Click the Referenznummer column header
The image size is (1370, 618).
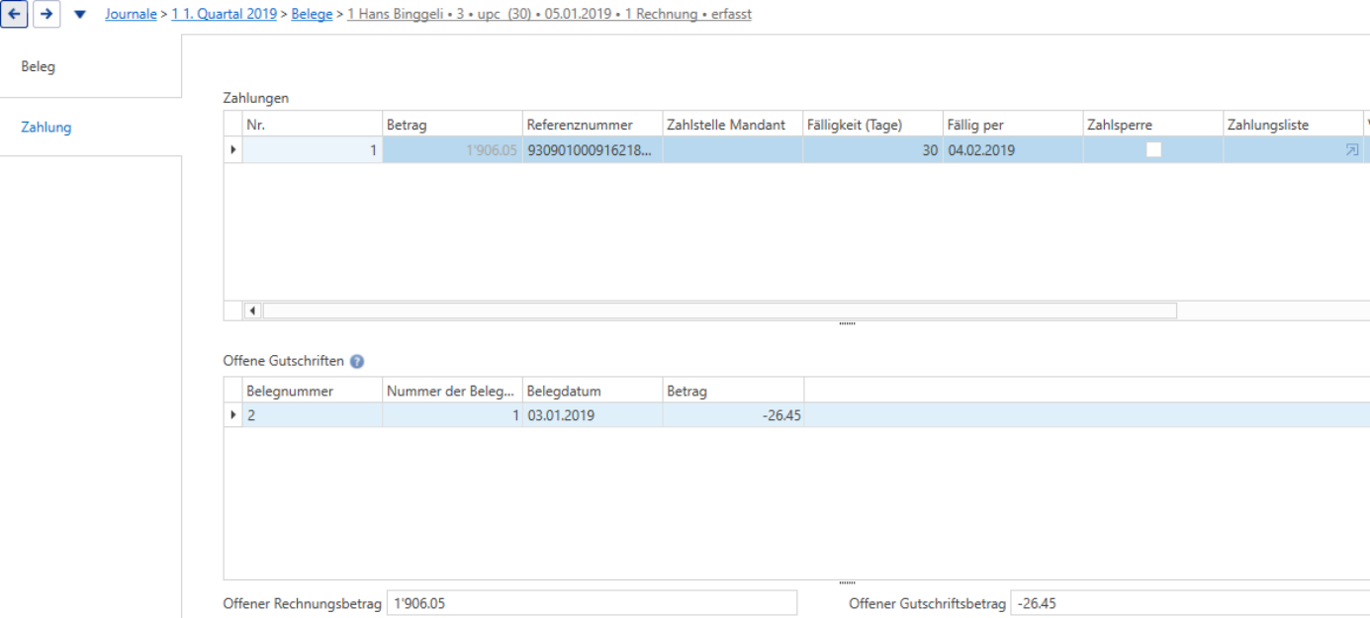(594, 125)
